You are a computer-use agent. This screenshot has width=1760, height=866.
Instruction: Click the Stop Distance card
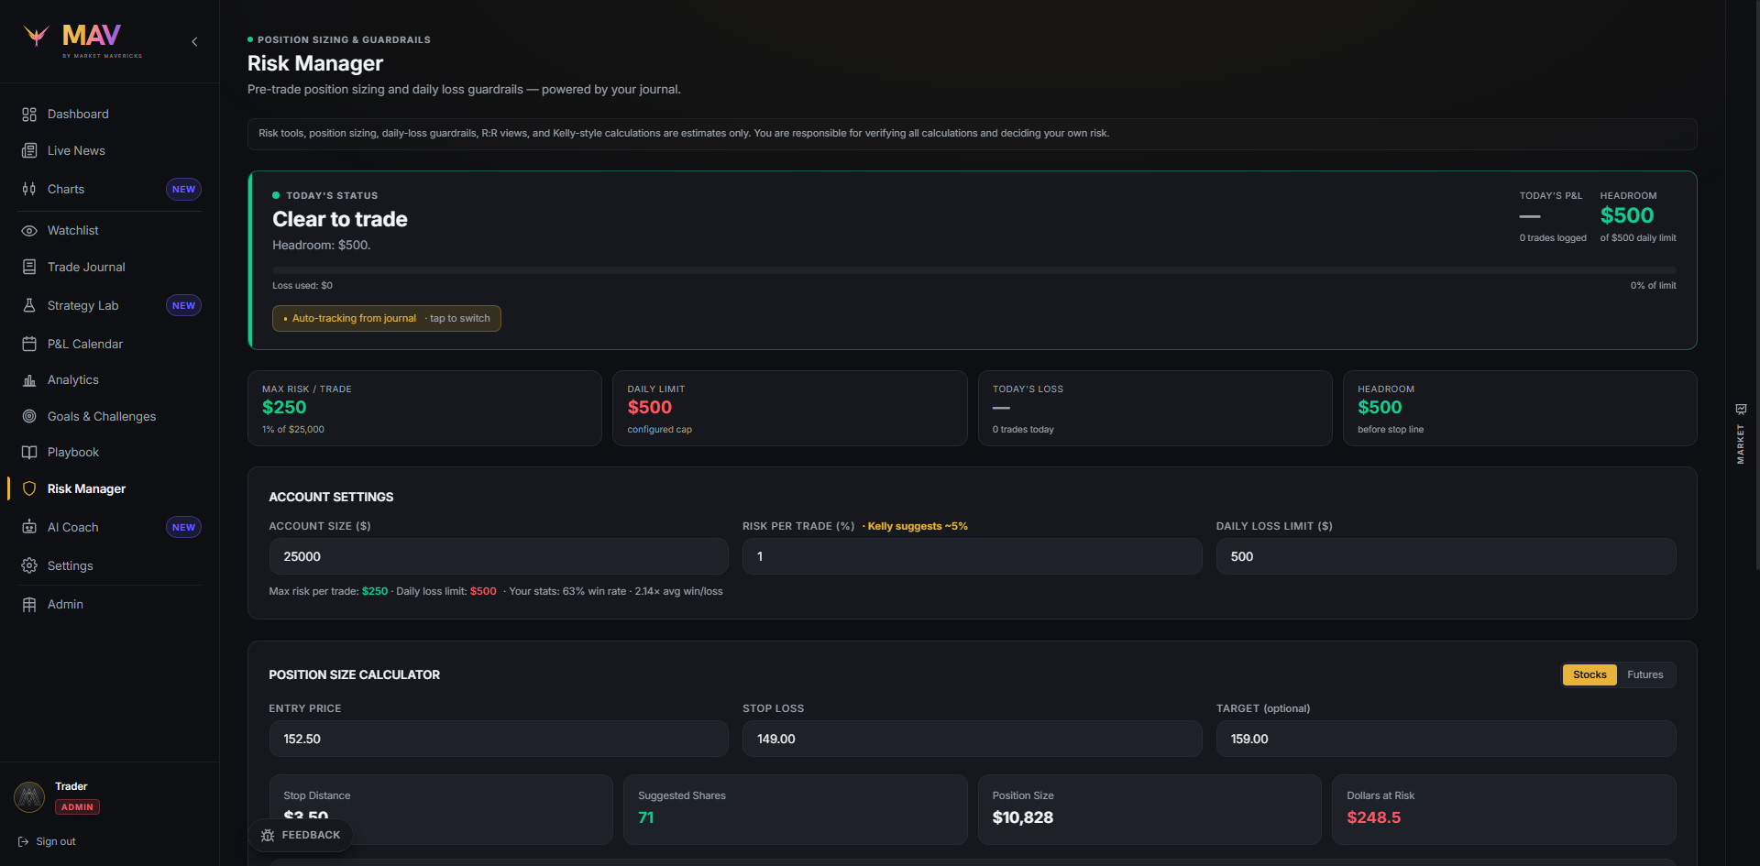point(441,810)
